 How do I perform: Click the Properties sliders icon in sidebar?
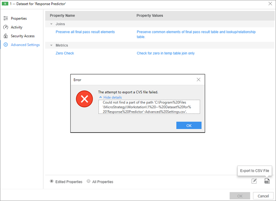point(6,18)
